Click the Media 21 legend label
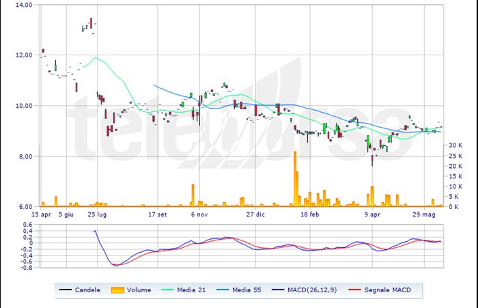This screenshot has width=478, height=308. [191, 290]
